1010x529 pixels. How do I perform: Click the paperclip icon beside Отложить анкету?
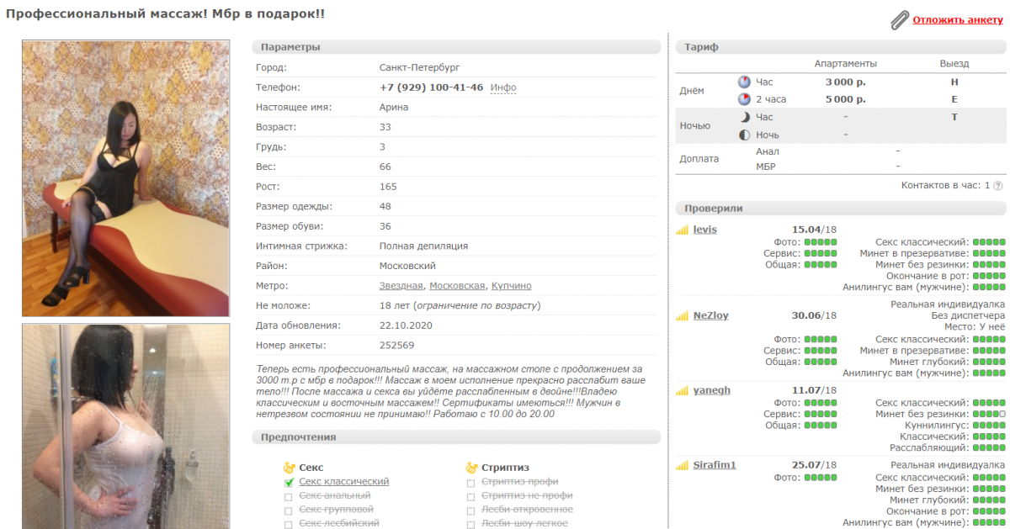900,20
